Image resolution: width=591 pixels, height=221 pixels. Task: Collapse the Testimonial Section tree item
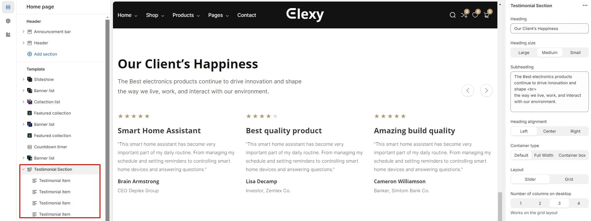[x=23, y=169]
